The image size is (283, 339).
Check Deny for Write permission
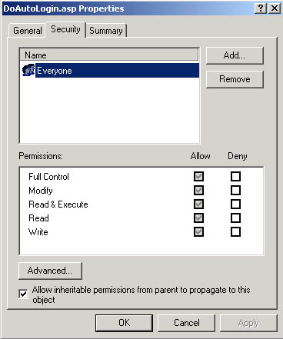(235, 232)
